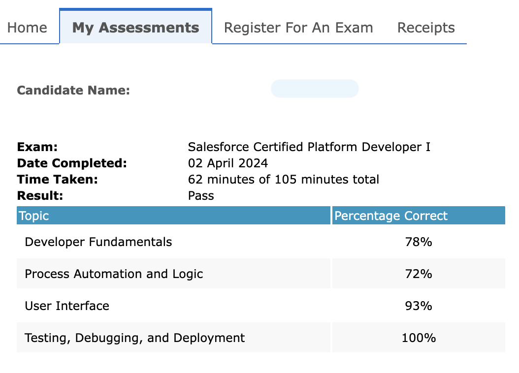Screen dimensions: 519x373
Task: Click the redacted candidate name field
Action: point(315,89)
